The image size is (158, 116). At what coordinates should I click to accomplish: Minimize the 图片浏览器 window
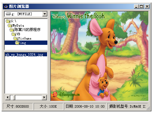point(136,6)
